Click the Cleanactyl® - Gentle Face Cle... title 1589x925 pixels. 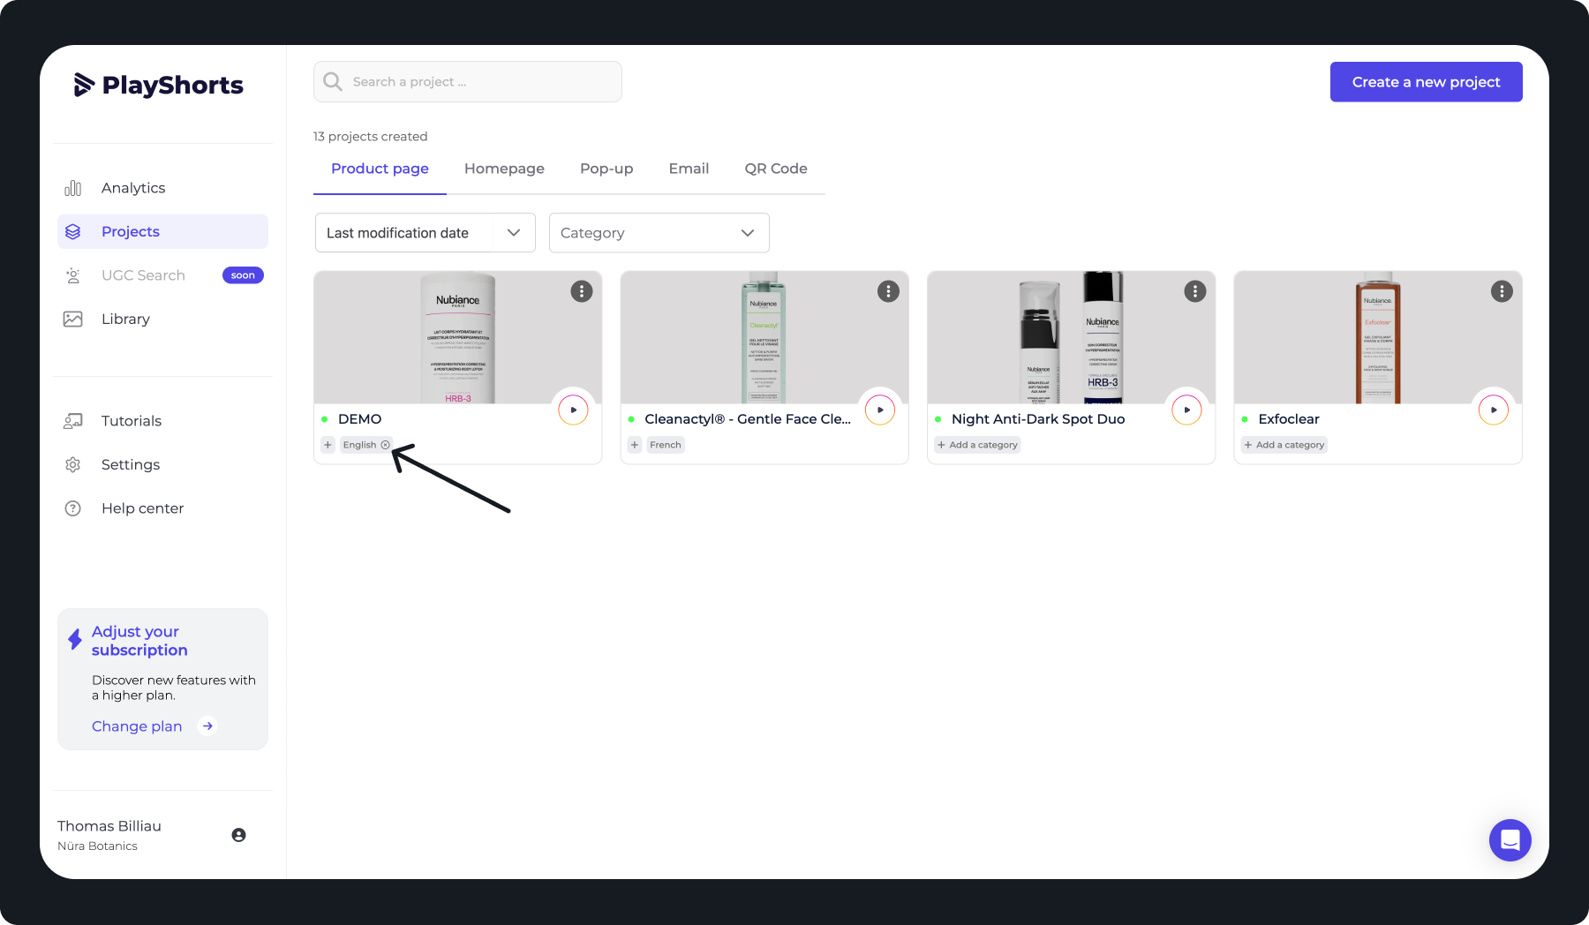tap(748, 419)
